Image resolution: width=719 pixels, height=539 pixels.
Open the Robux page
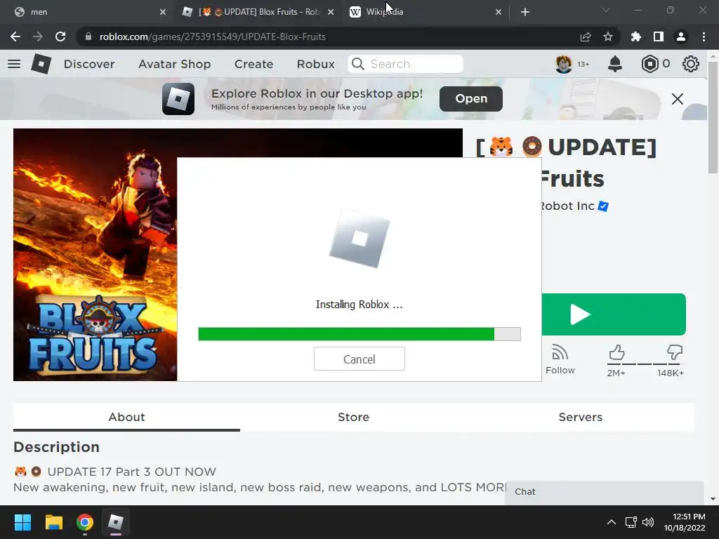click(x=315, y=64)
